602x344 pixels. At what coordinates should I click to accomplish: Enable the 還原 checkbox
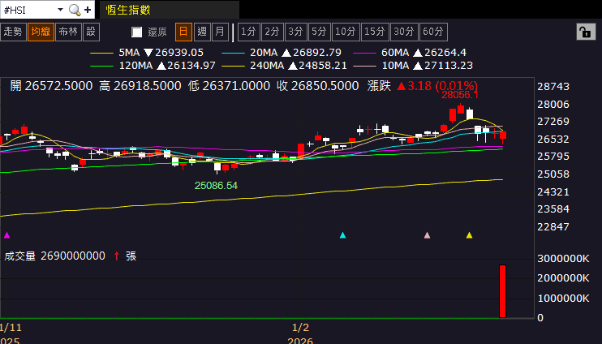pyautogui.click(x=137, y=32)
